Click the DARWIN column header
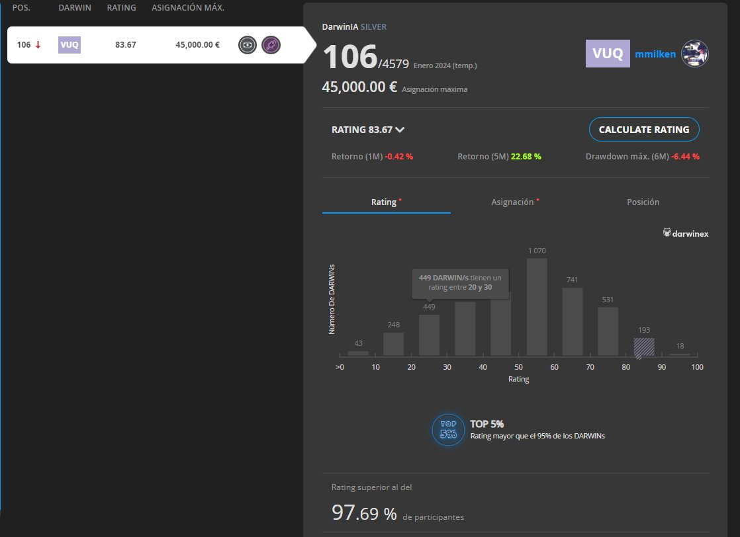This screenshot has height=537, width=740. [75, 7]
